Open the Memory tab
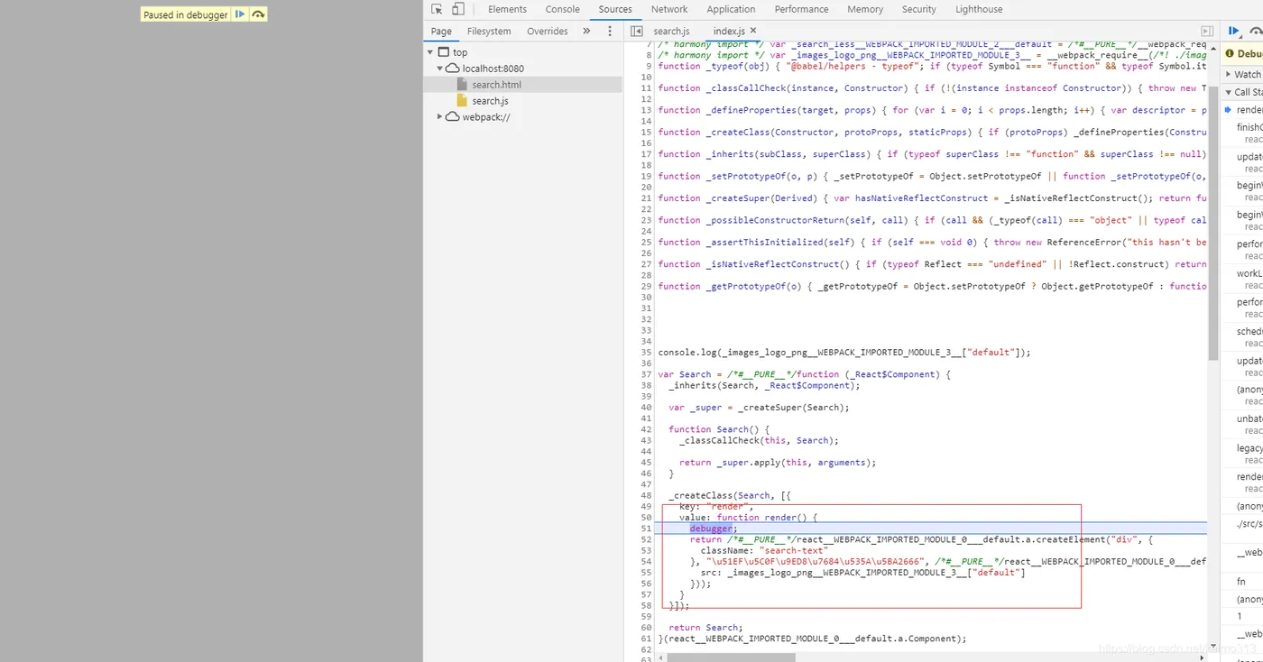Viewport: 1263px width, 662px height. 865,9
